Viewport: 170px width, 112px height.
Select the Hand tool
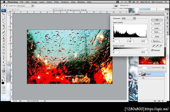pos(4,75)
